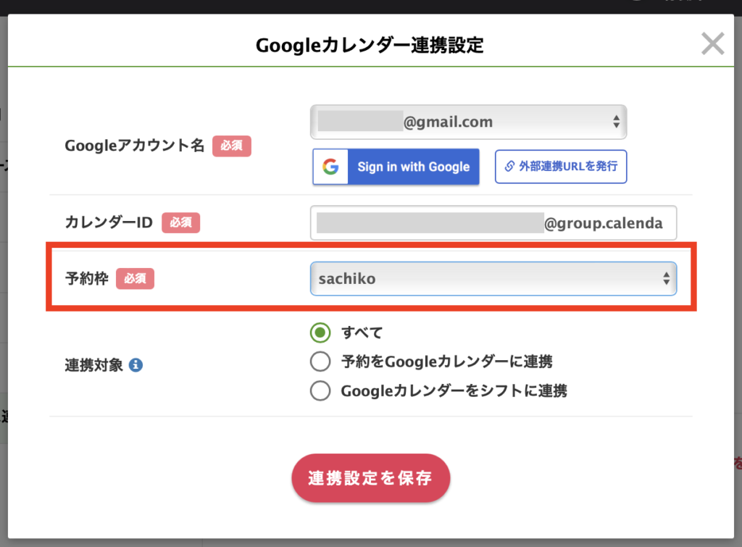
Task: Click the info icon beside 連携対象
Action: click(x=136, y=365)
